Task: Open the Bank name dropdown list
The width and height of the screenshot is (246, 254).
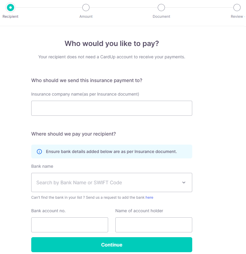Action: click(x=112, y=182)
